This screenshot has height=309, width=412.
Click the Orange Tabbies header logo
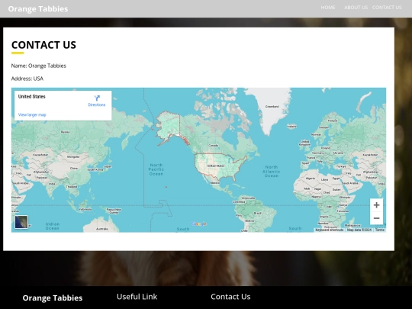click(38, 9)
